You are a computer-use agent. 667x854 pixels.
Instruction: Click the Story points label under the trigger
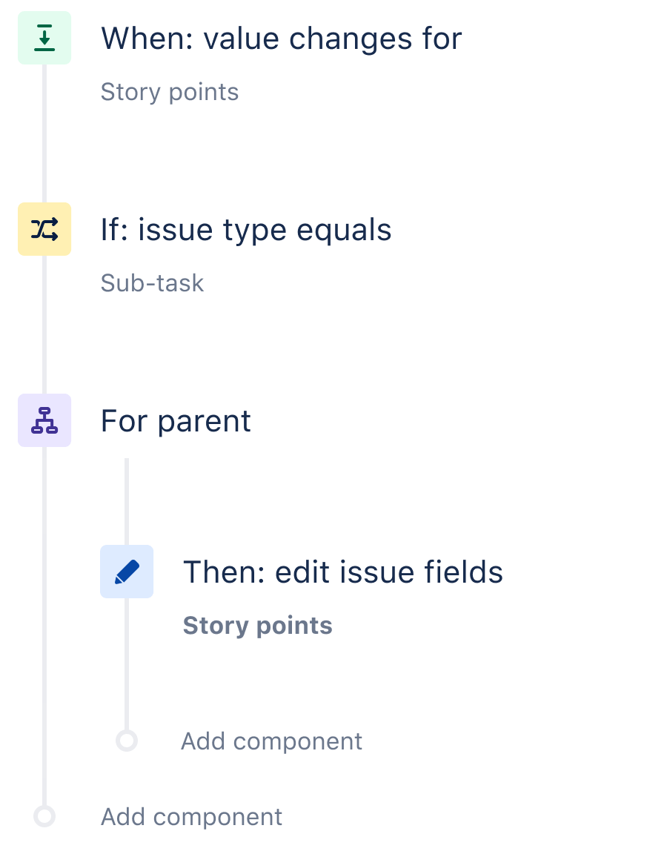[x=169, y=91]
